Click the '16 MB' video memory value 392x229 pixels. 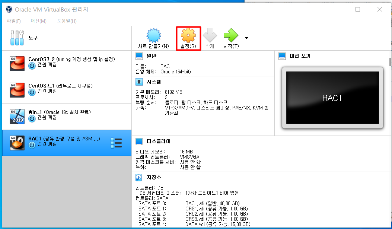tap(186, 152)
